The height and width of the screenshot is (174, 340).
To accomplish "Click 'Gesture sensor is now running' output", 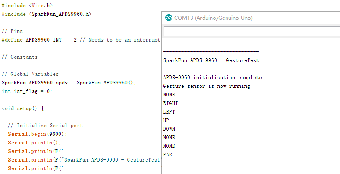I will tap(206, 86).
